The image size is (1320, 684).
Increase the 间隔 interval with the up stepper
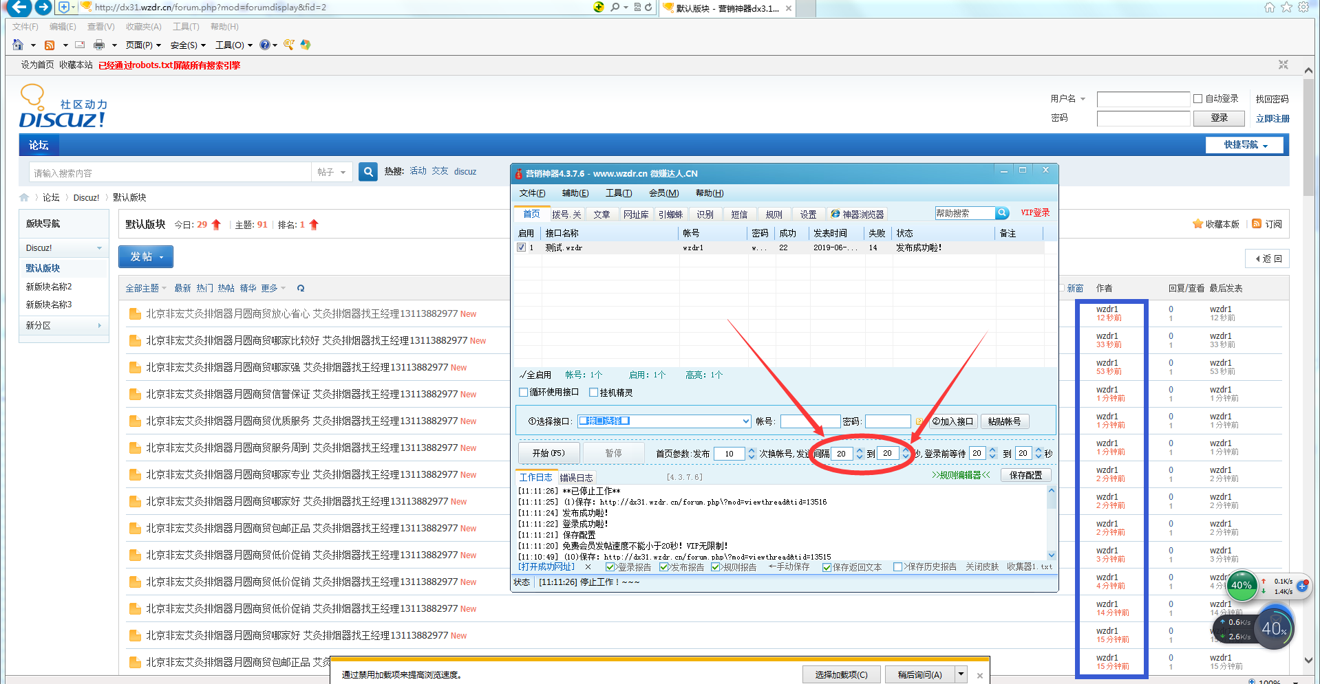(860, 450)
